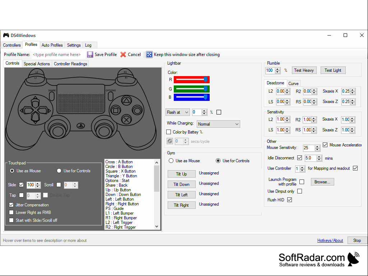Open While Charging Normal dropdown
The image size is (368, 276).
tap(218, 124)
